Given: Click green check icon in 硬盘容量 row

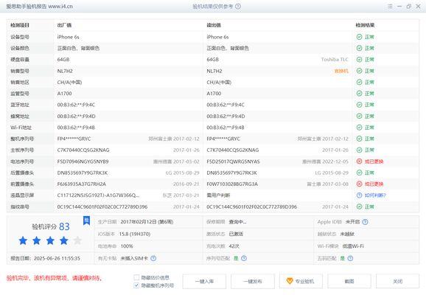Looking at the screenshot, I should tap(359, 59).
